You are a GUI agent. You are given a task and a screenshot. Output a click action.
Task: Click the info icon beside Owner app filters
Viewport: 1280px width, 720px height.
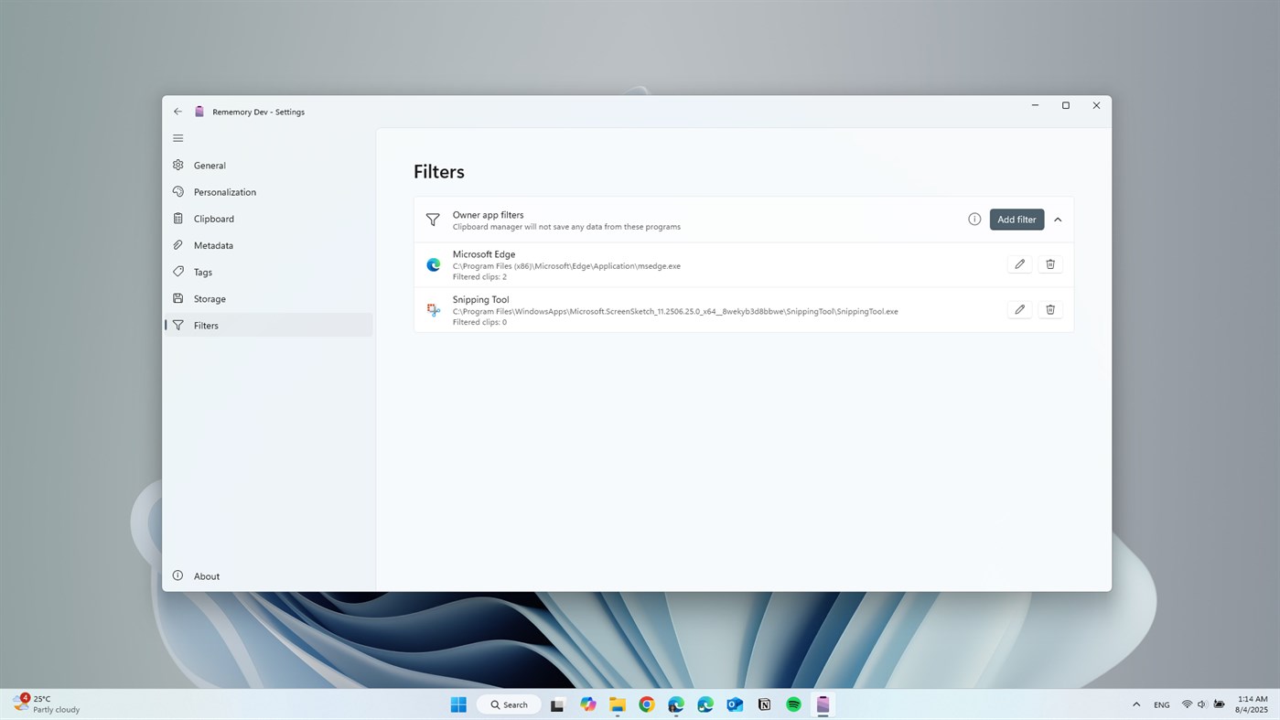pyautogui.click(x=973, y=219)
